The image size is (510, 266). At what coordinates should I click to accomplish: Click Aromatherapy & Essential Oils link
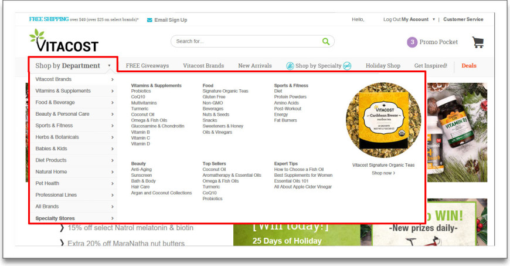pos(232,175)
